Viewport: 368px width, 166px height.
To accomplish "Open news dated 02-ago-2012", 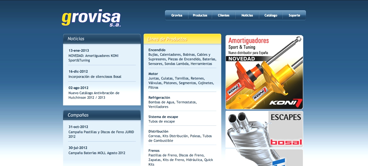I will (x=78, y=88).
